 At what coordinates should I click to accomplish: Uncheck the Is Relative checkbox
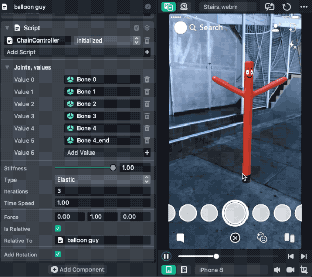(x=58, y=229)
